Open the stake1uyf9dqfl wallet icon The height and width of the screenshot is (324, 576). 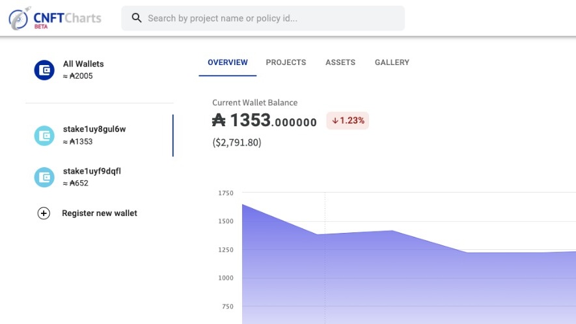pyautogui.click(x=44, y=177)
